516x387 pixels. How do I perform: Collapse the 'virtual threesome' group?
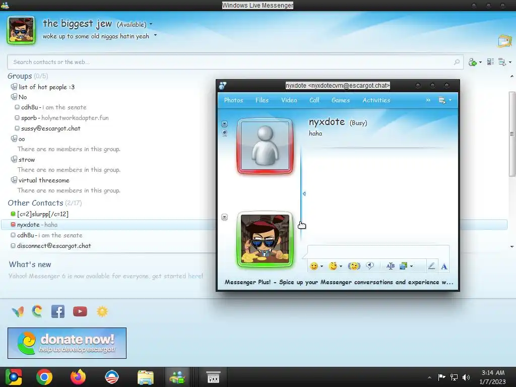pyautogui.click(x=14, y=180)
